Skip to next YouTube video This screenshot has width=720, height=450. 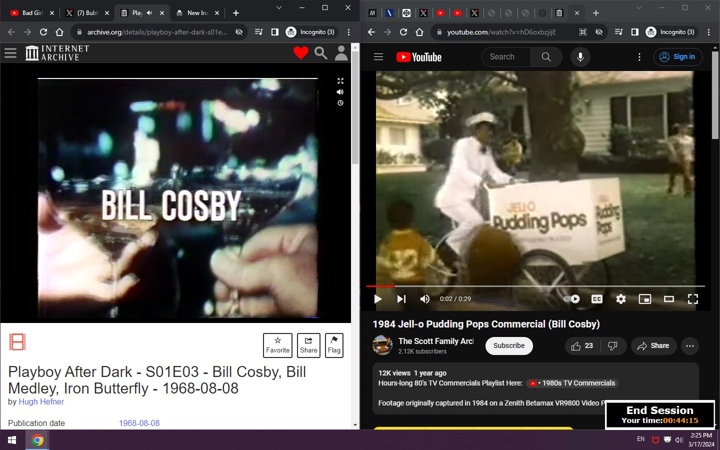click(401, 299)
